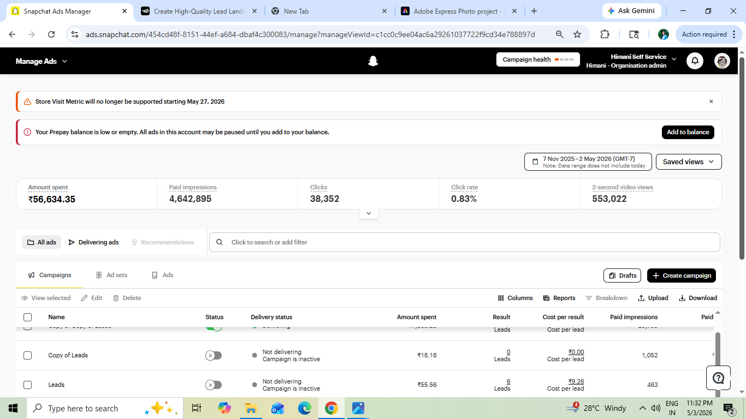Switch to the Ad sets tab
This screenshot has height=419, width=746.
coord(111,275)
